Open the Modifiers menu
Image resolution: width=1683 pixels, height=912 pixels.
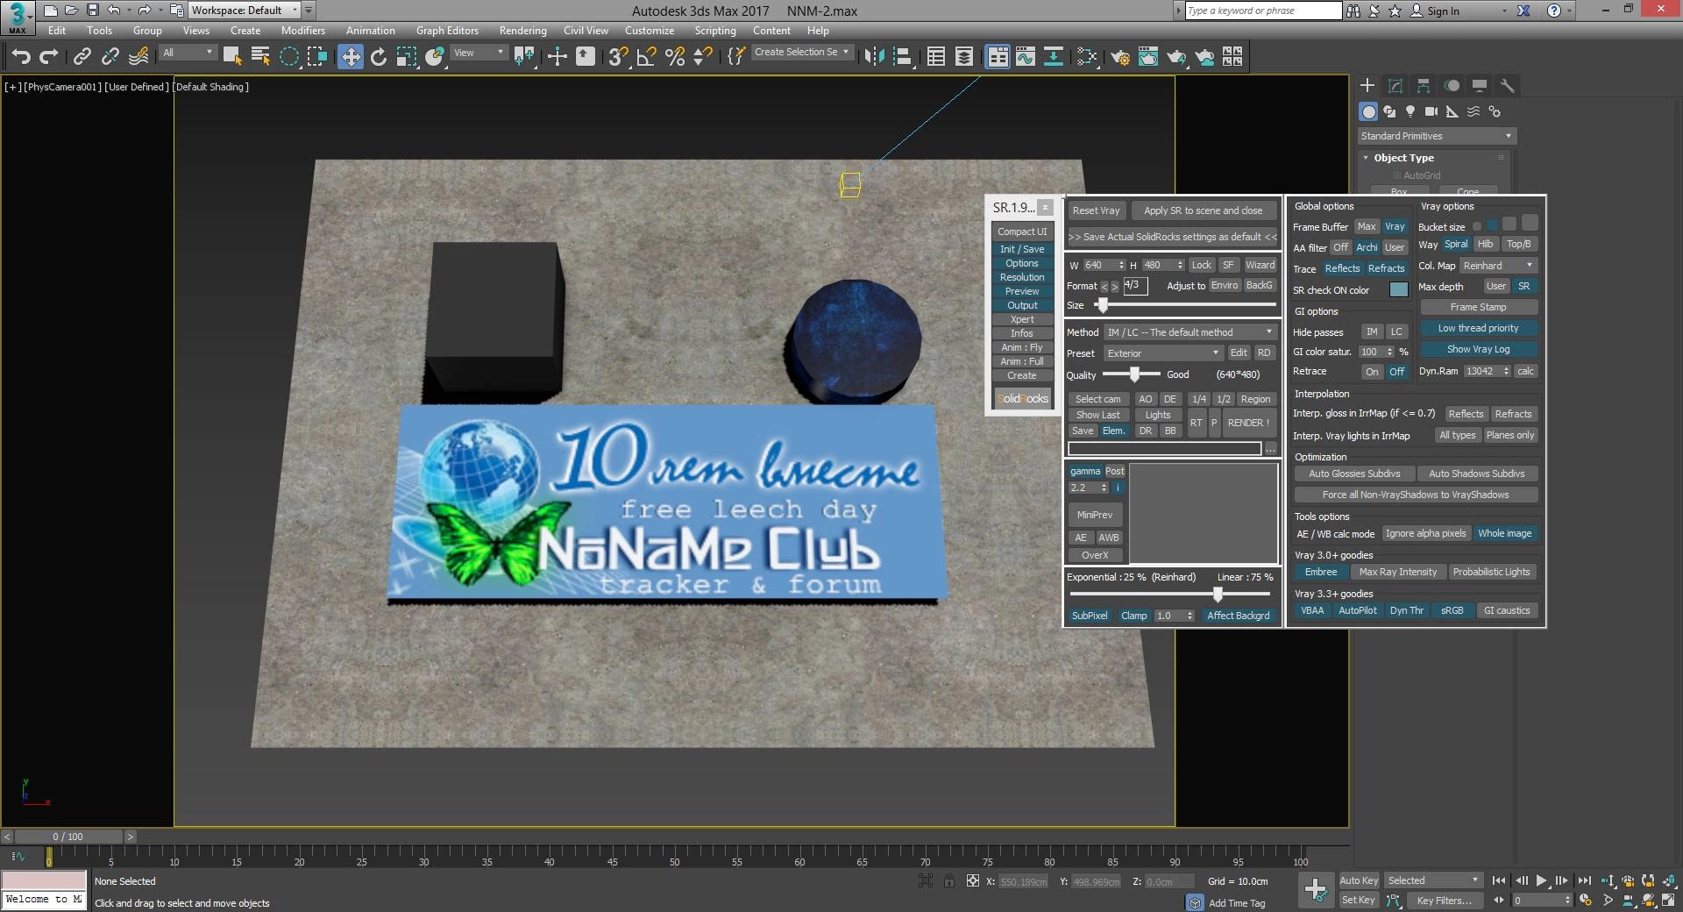pos(303,31)
